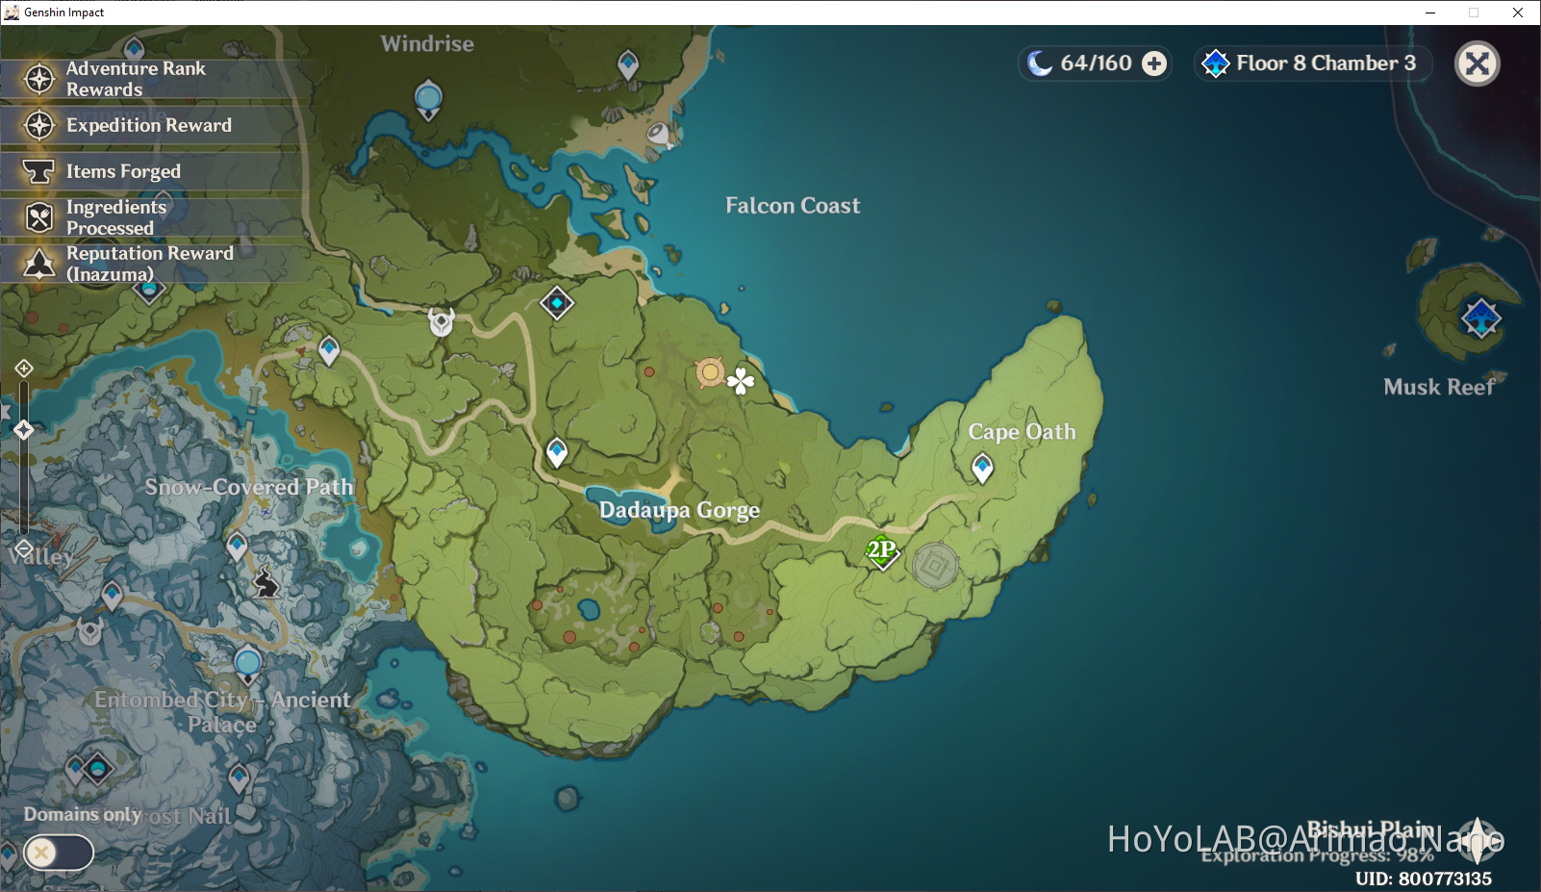Select waypoint on Snow-Covered Path
This screenshot has height=892, width=1541.
[x=237, y=547]
